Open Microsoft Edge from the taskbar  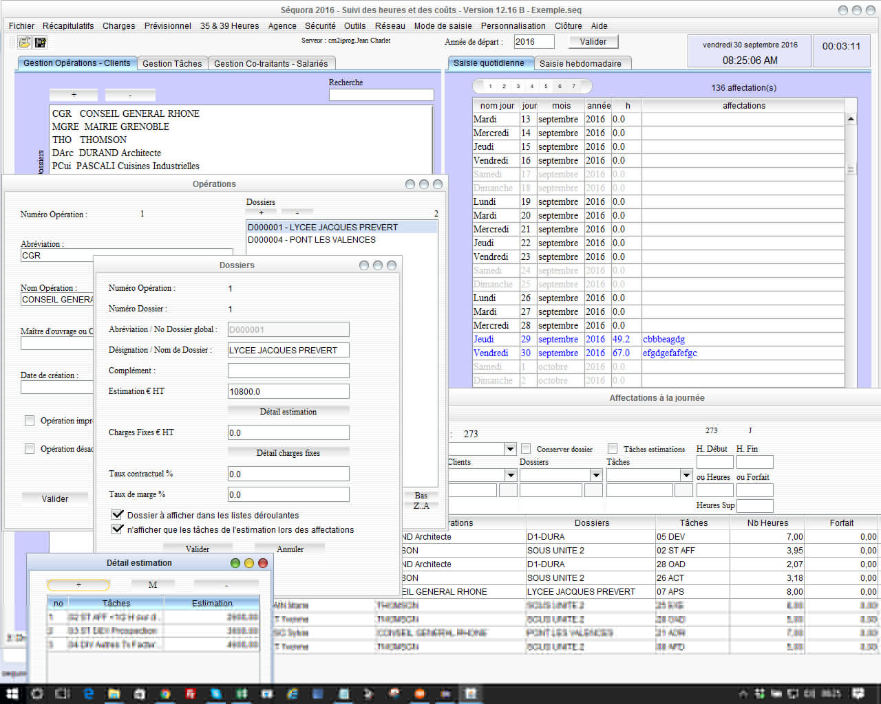point(88,694)
